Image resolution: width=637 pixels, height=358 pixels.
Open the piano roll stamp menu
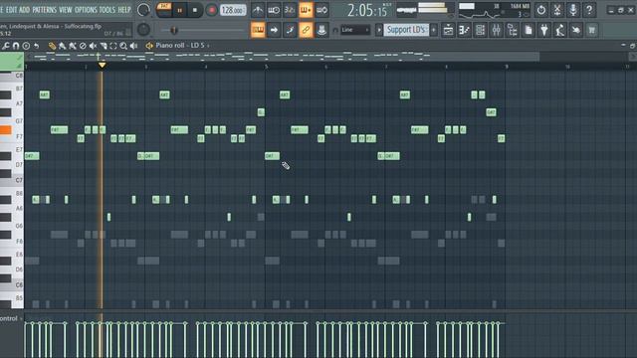click(x=26, y=46)
